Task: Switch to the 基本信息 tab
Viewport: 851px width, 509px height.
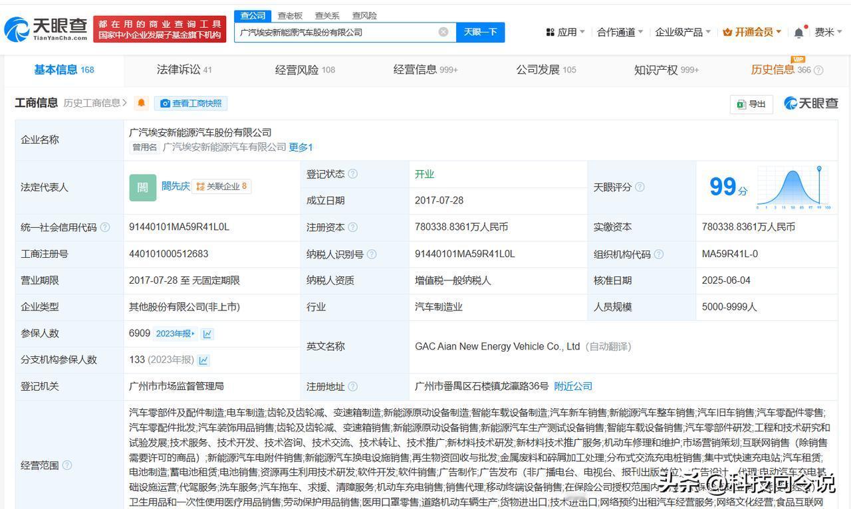Action: coord(64,70)
